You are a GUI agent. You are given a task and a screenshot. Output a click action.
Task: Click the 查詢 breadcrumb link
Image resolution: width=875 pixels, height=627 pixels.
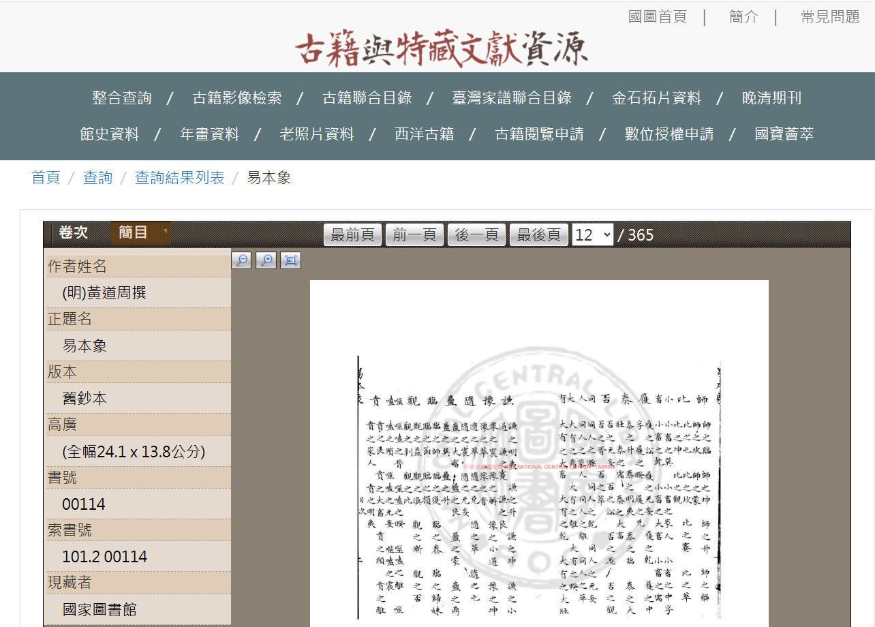[x=97, y=178]
